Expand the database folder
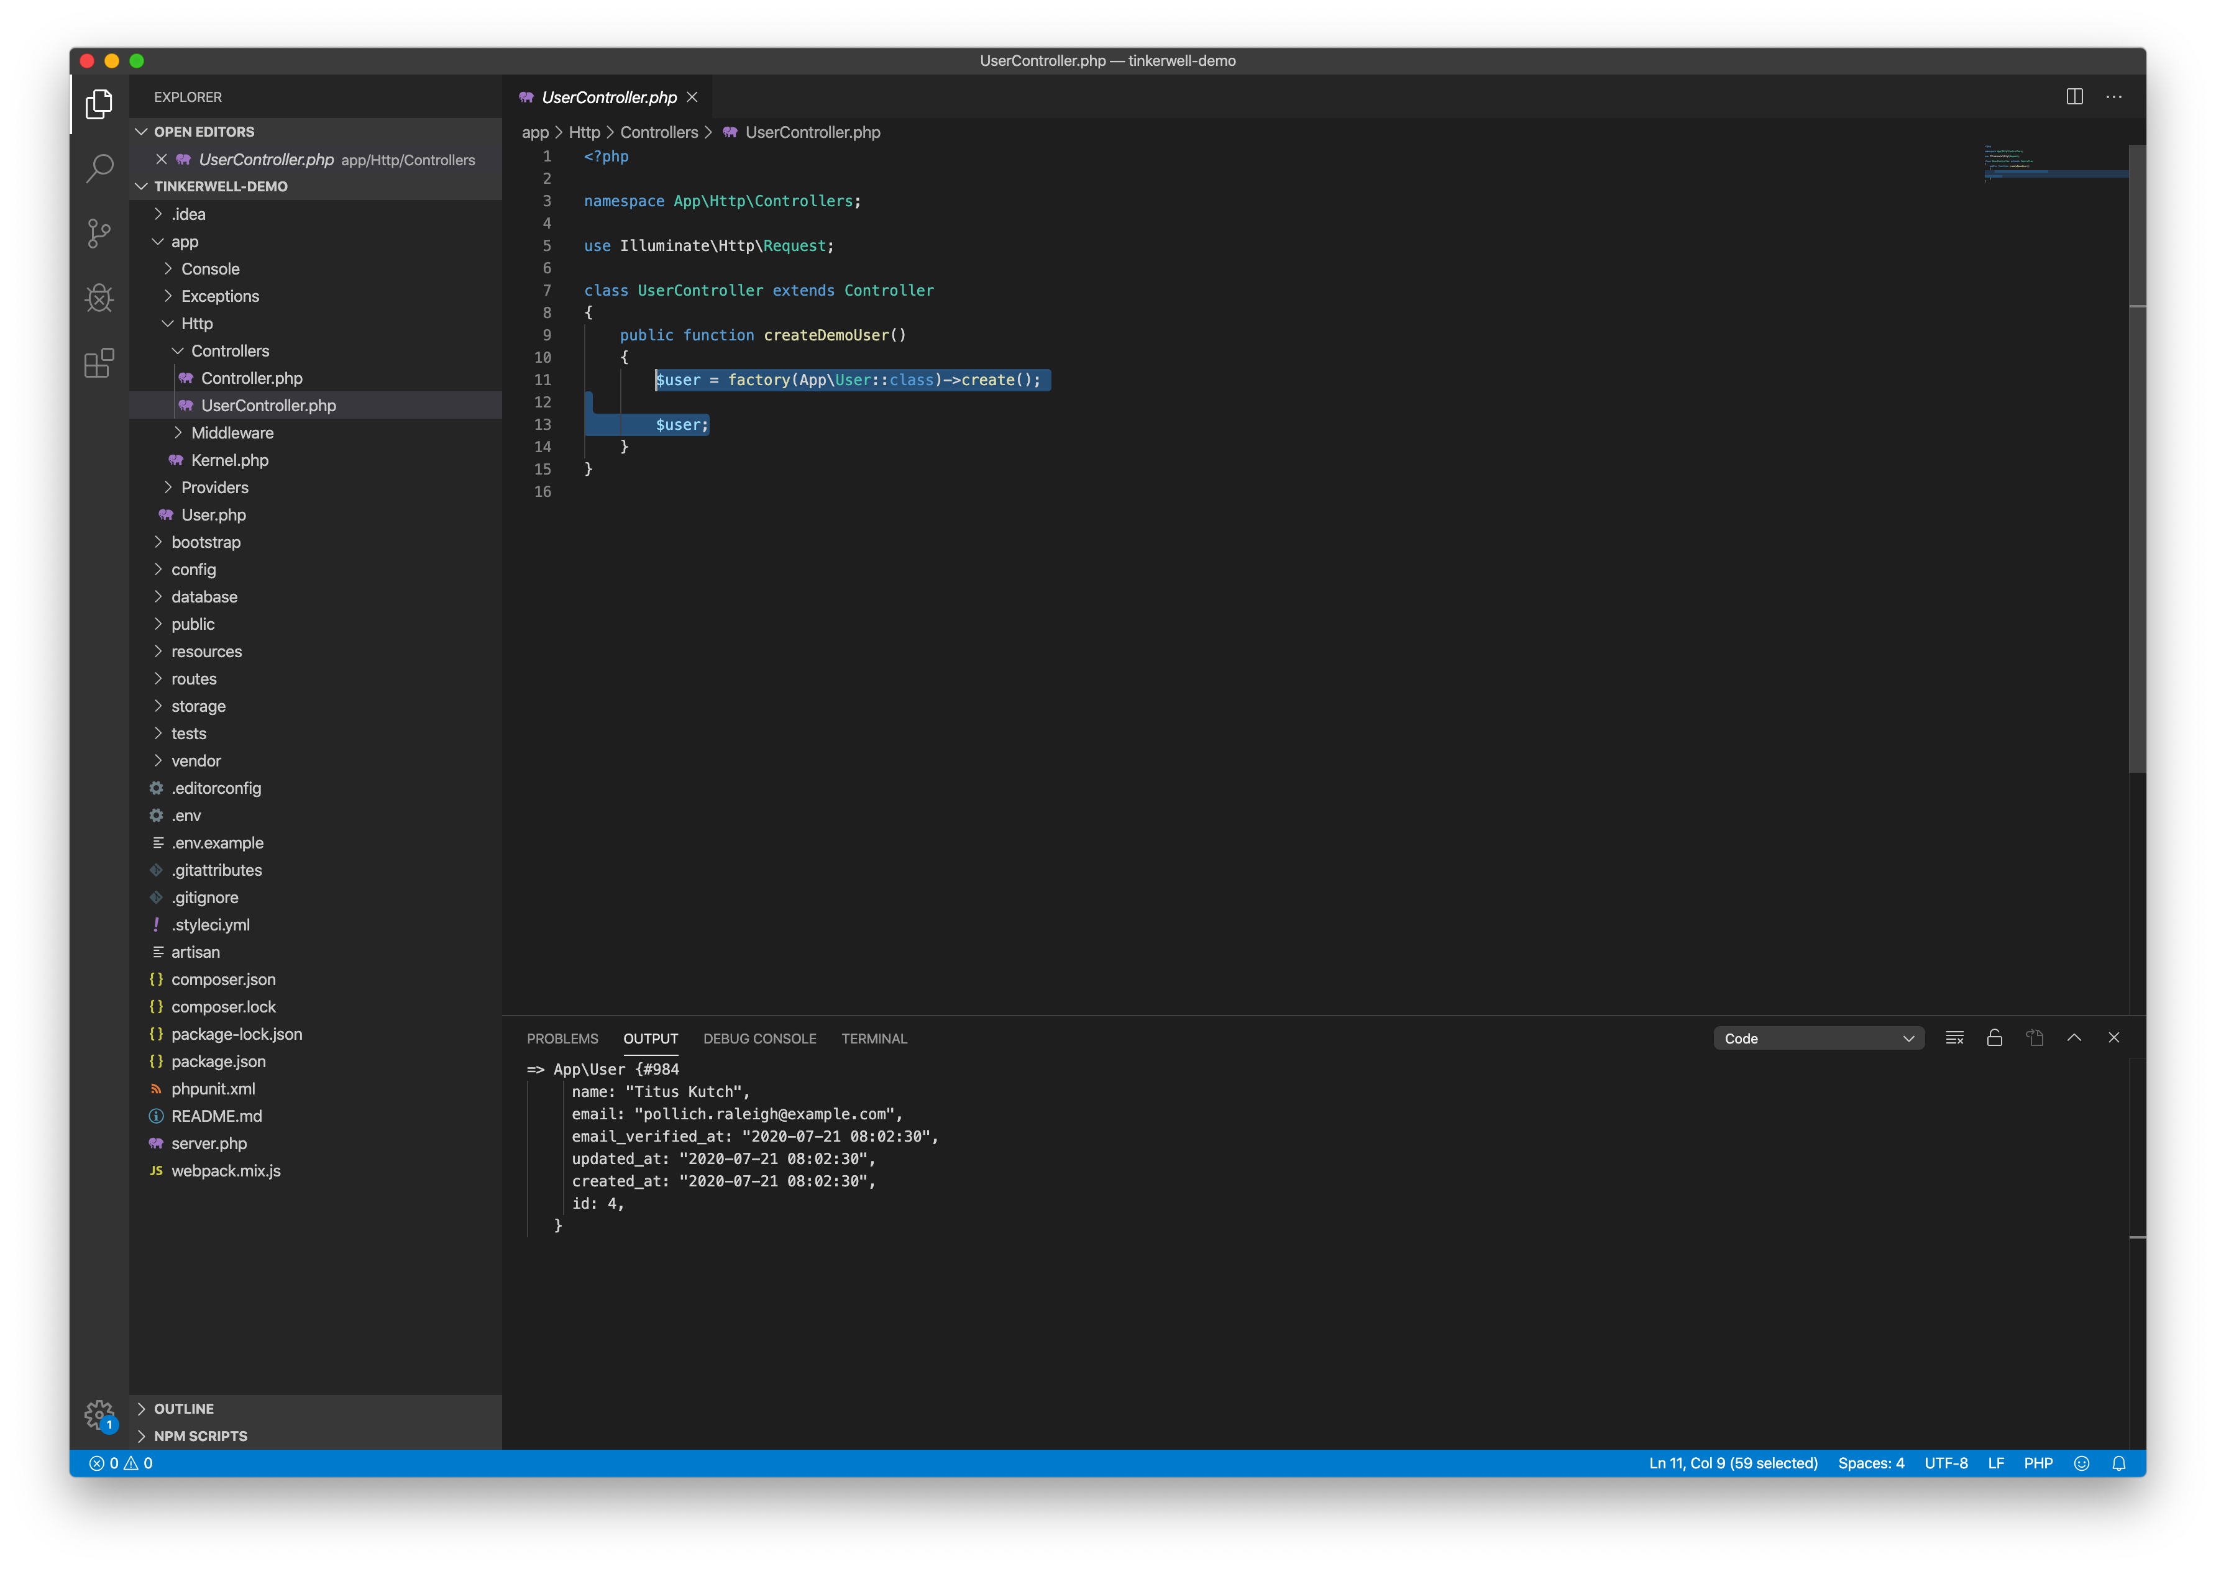The image size is (2216, 1569). [x=315, y=597]
